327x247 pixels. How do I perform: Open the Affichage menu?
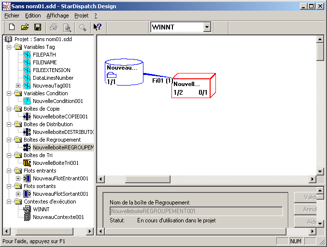tap(57, 15)
